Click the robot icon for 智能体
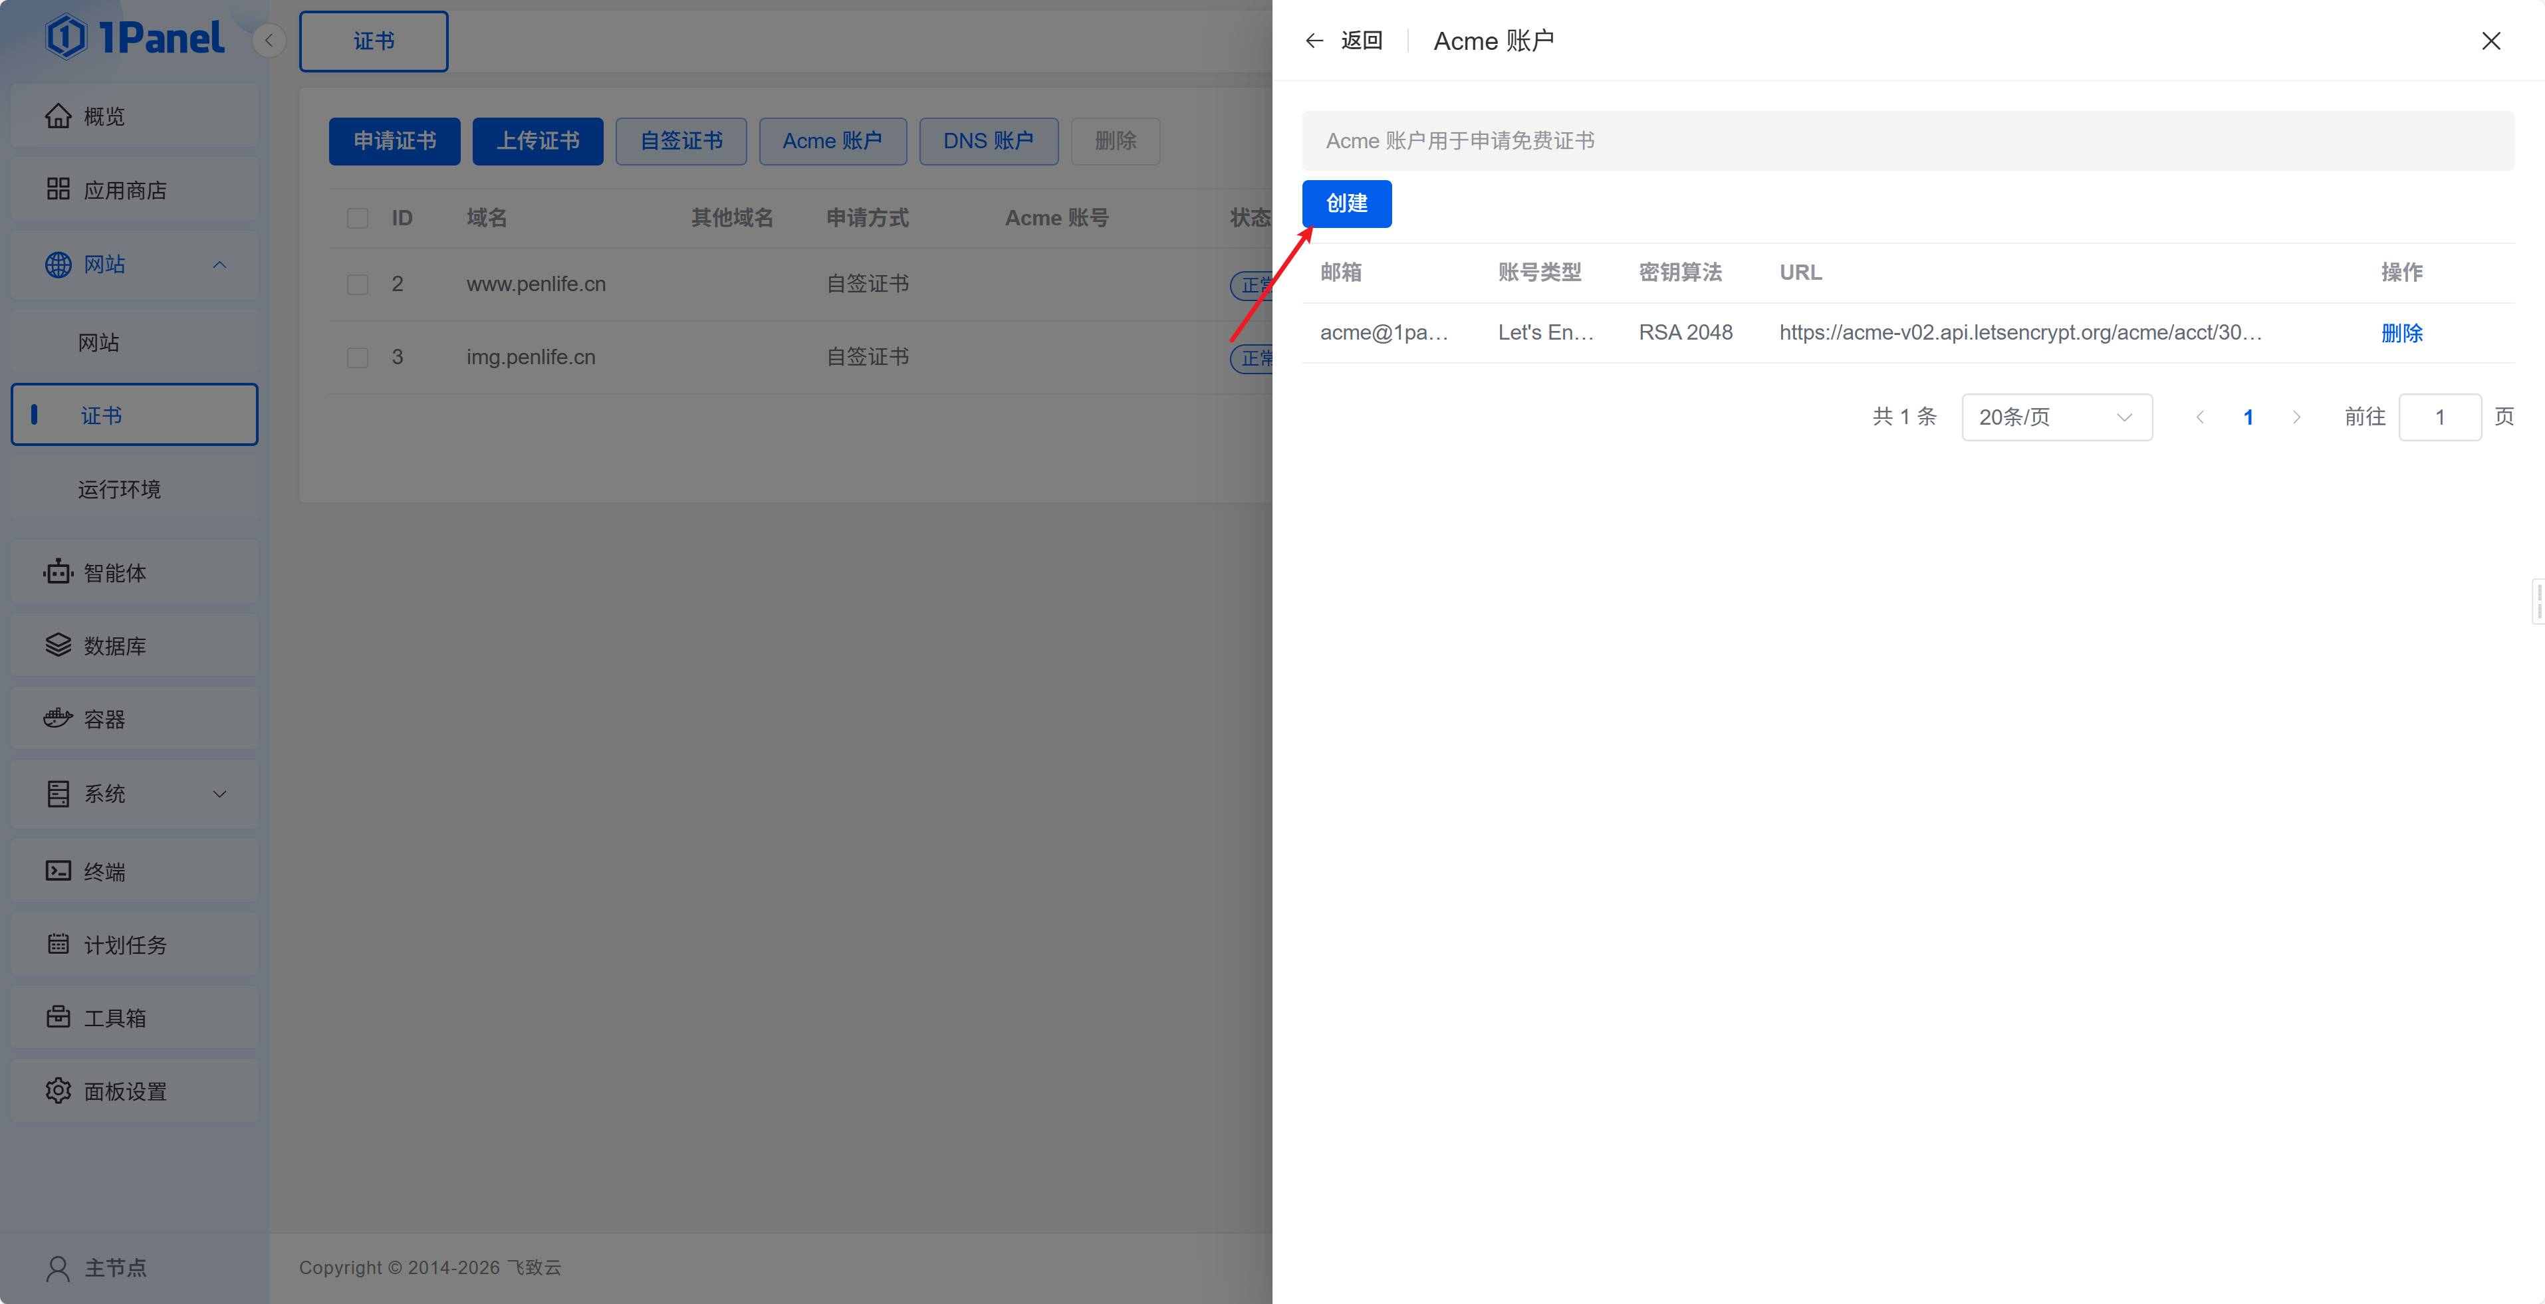The height and width of the screenshot is (1304, 2545). (x=59, y=572)
